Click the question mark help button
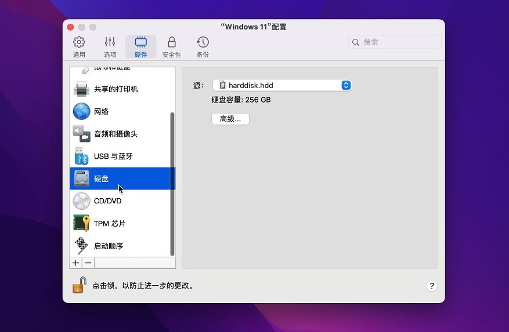 [x=431, y=286]
